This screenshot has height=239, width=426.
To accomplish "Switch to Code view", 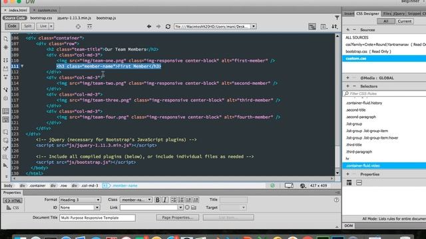I will 12,27.
